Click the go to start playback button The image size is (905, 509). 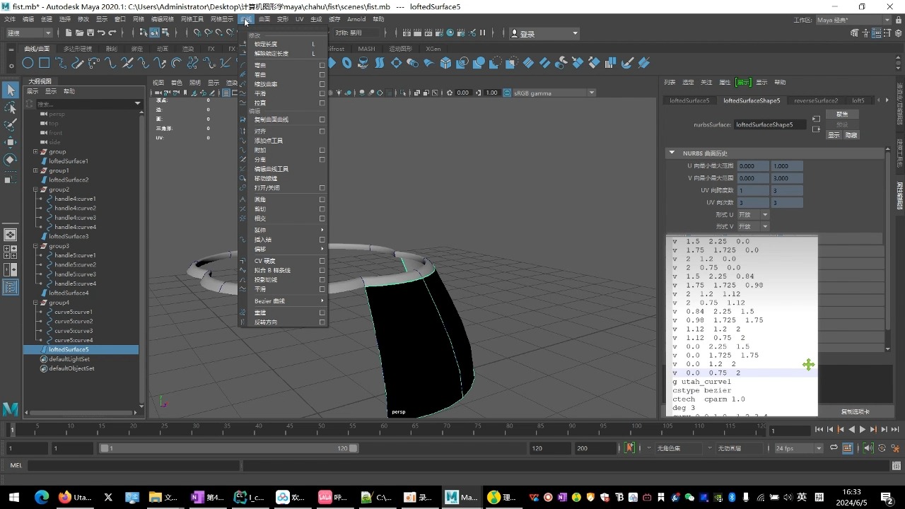point(819,429)
